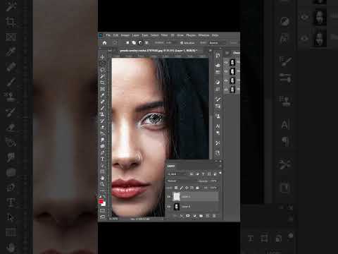Viewport: 338px width, 254px height.
Task: Open the Window menu
Action: pos(204,35)
